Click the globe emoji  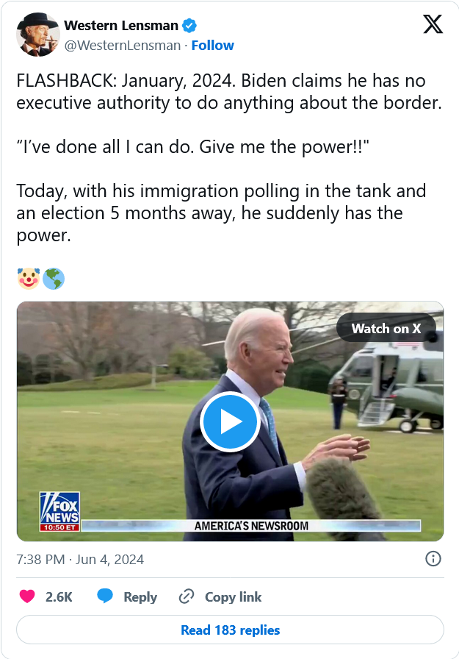(54, 279)
